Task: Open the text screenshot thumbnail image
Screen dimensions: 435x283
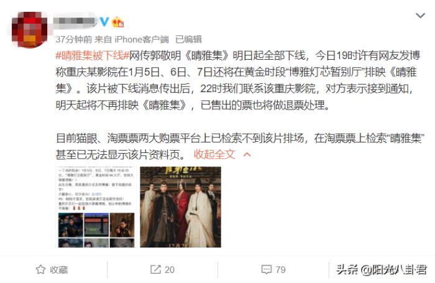Action: click(96, 207)
